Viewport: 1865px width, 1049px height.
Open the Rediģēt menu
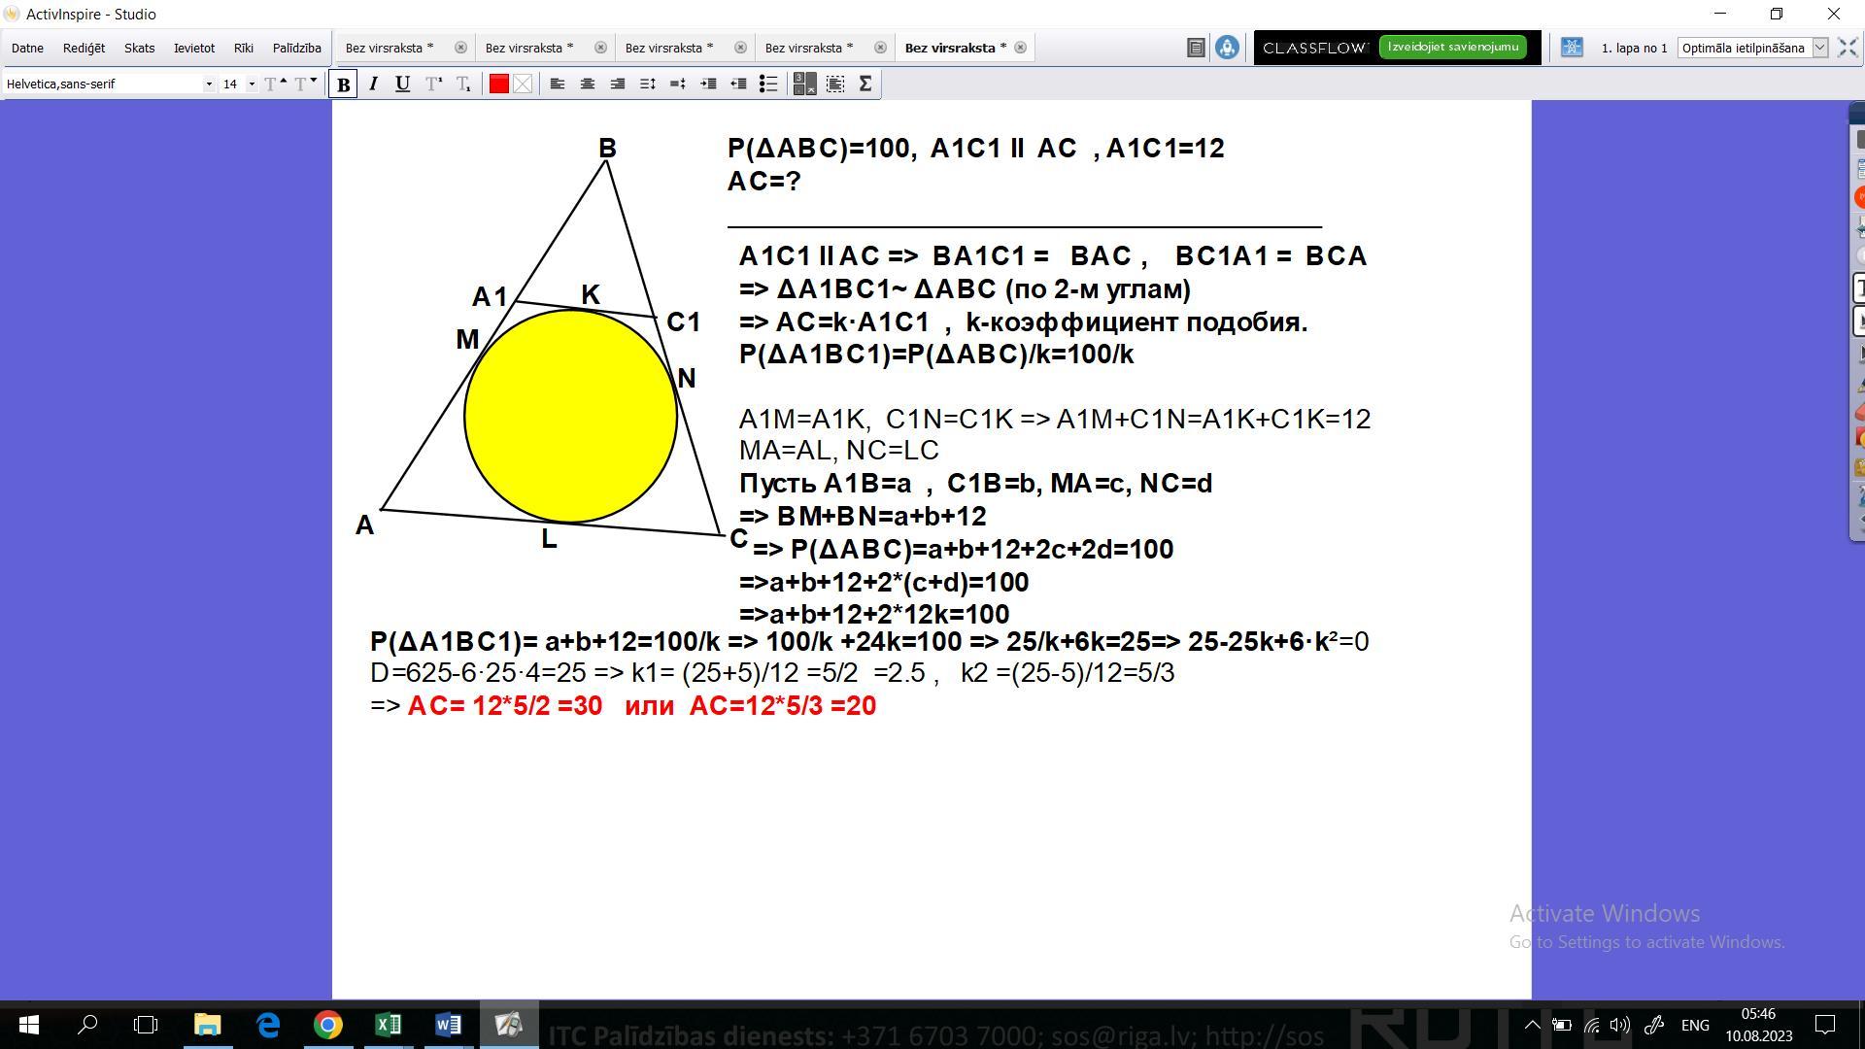point(84,48)
